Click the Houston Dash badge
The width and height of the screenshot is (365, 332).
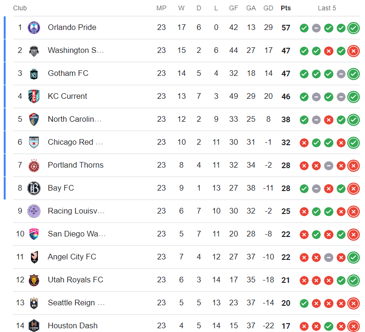point(34,325)
